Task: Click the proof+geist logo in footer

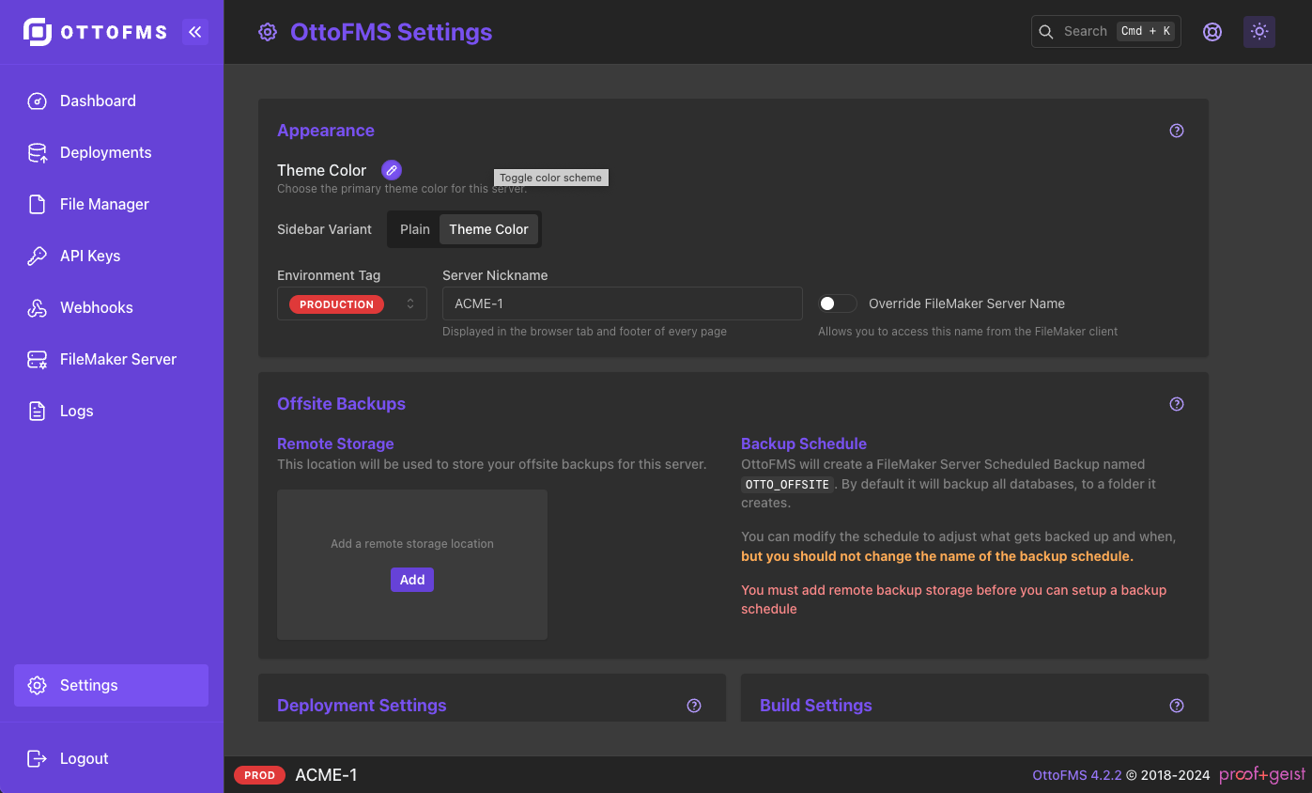Action: tap(1262, 775)
